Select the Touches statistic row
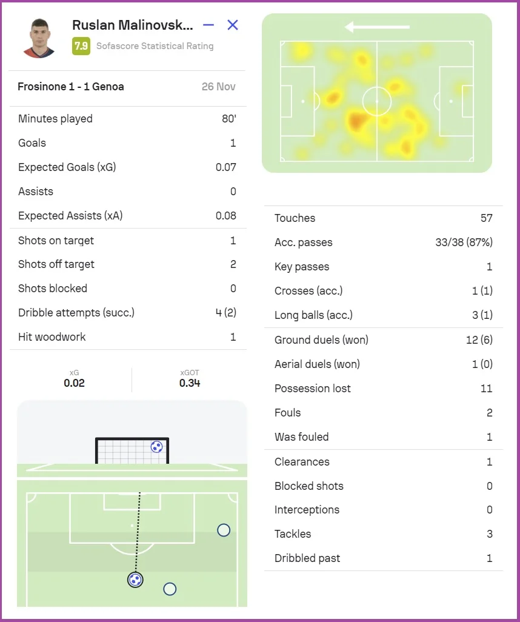Screen dimensions: 520x622 [x=383, y=218]
